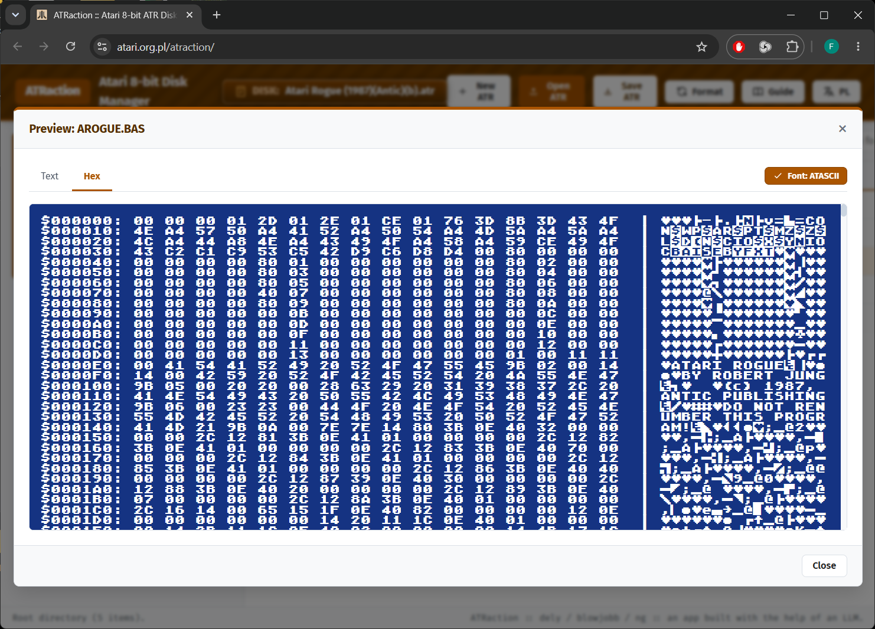
Task: Bookmark this page with star icon
Action: point(701,47)
